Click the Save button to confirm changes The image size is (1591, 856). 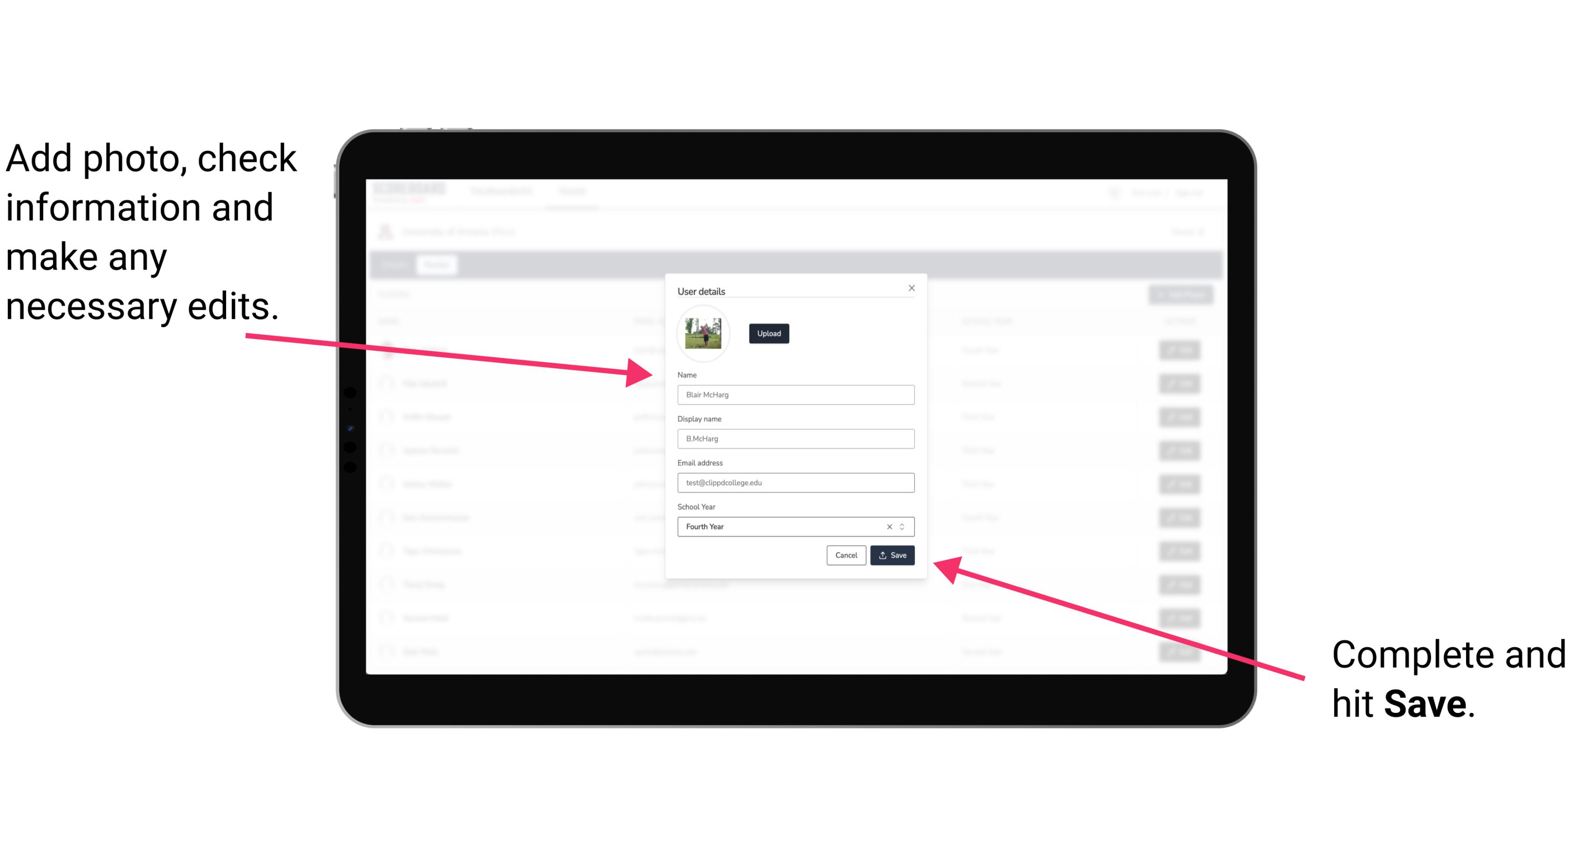pyautogui.click(x=892, y=556)
